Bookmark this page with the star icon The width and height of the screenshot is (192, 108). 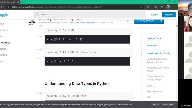(x=141, y=7)
